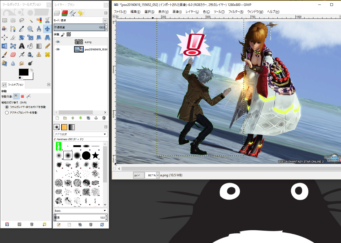The width and height of the screenshot is (341, 243).
Task: Open the 編集(E) menu
Action: tap(135, 12)
